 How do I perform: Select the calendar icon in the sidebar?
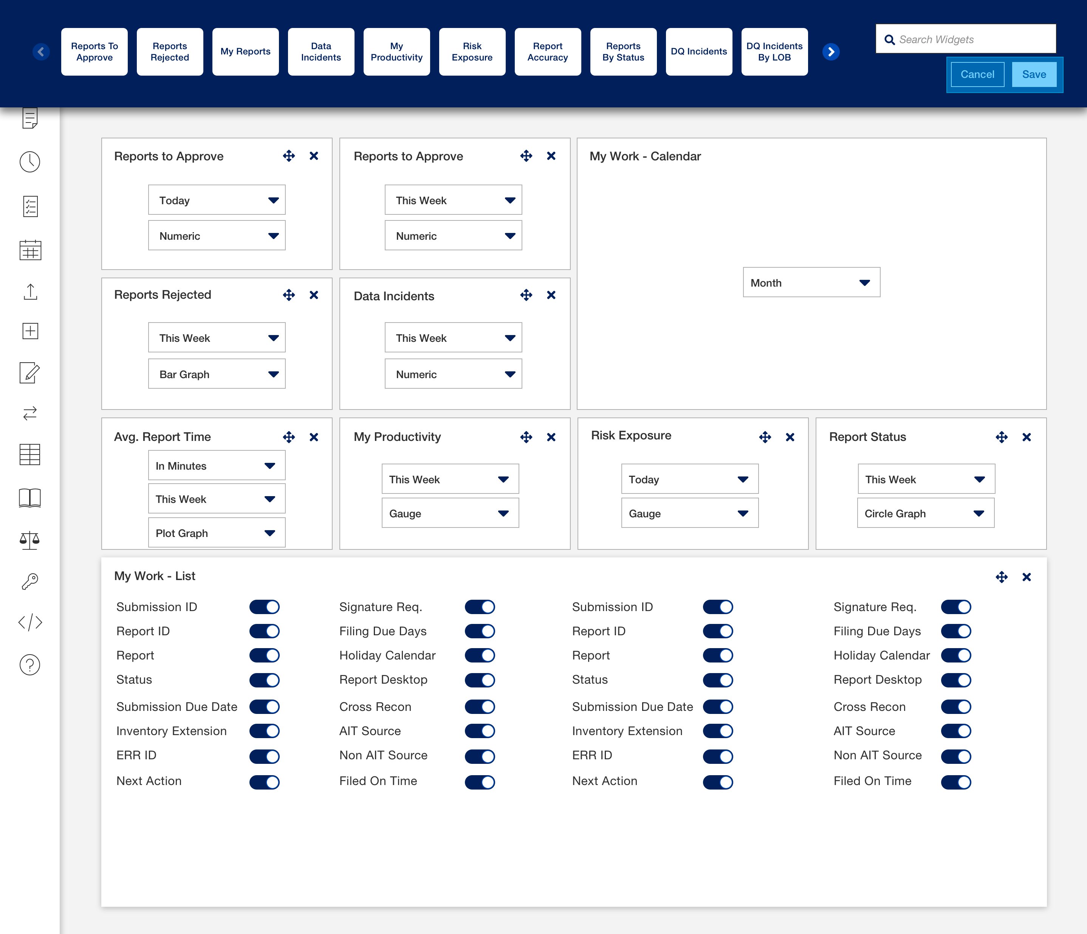(30, 250)
